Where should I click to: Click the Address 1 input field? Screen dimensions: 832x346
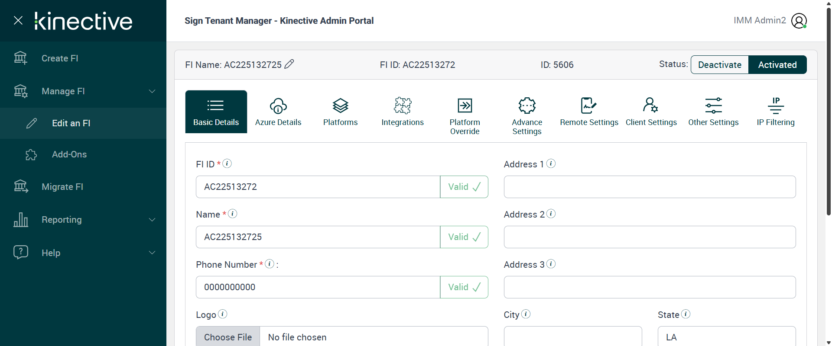pos(650,187)
